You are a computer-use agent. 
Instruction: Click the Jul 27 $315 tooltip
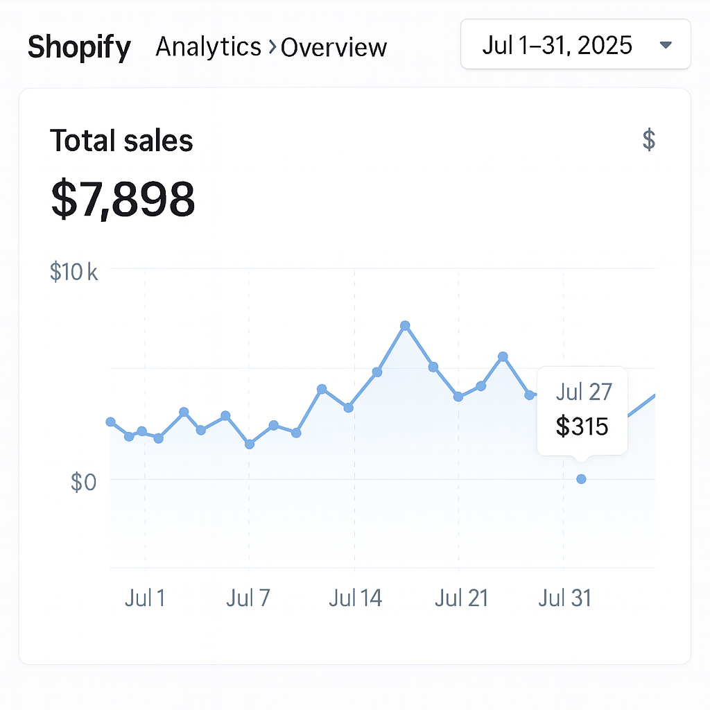pyautogui.click(x=582, y=410)
